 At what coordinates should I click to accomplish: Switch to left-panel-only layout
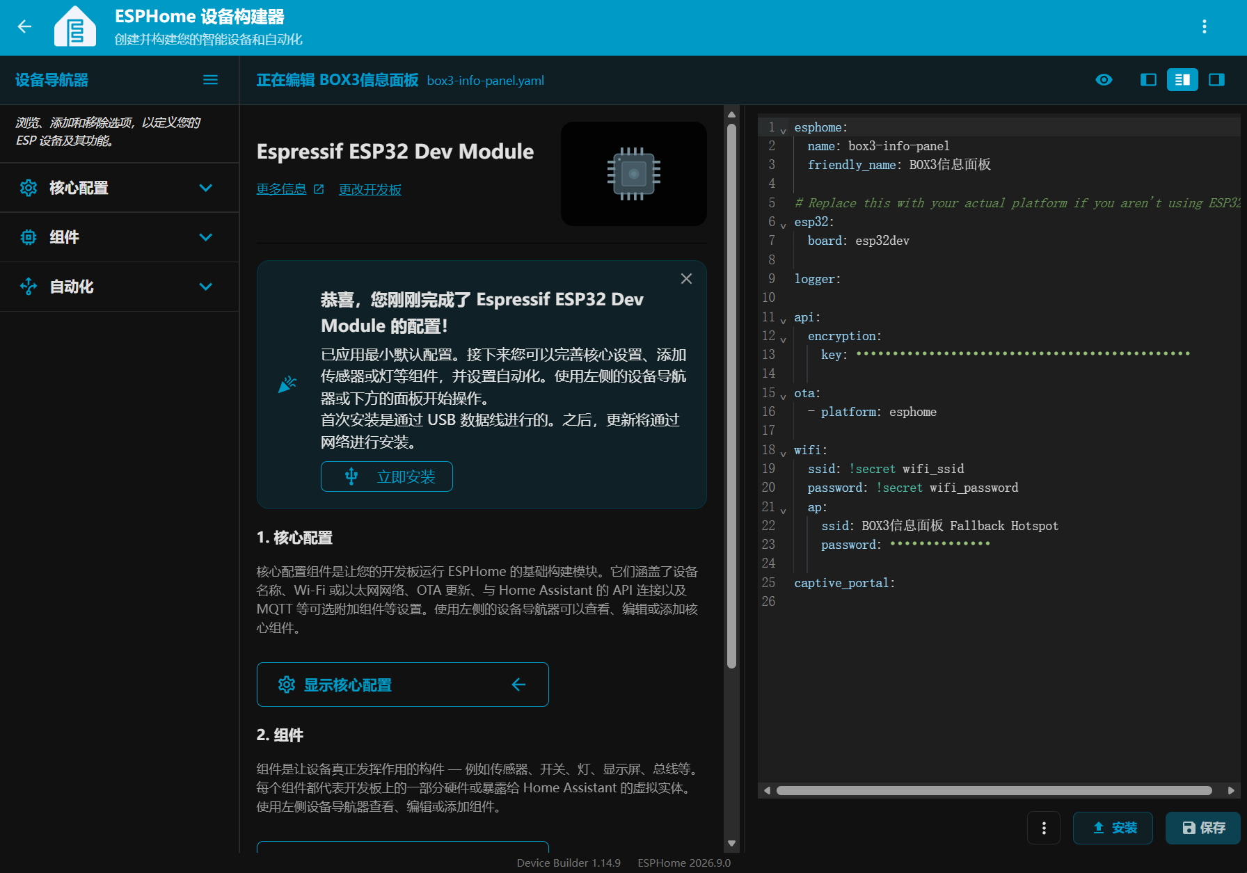1149,80
